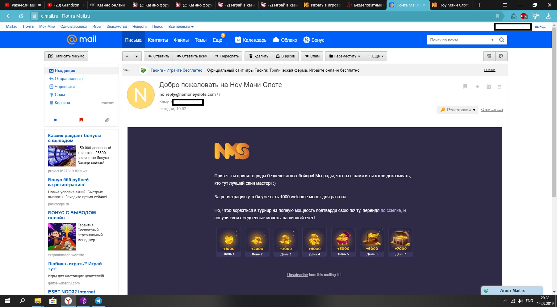Open the Переместить dropdown
Image resolution: width=557 pixels, height=307 pixels.
coord(345,56)
